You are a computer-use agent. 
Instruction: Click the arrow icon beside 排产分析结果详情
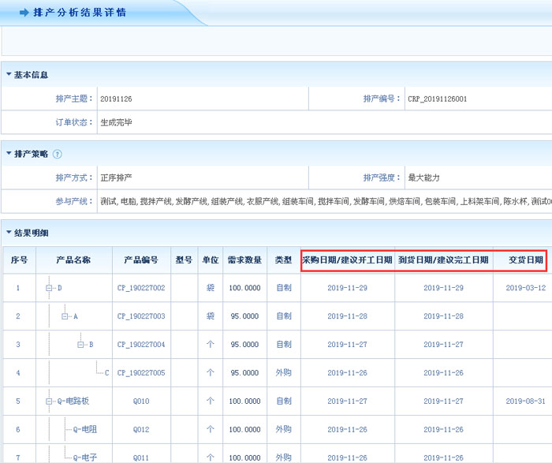[x=24, y=13]
